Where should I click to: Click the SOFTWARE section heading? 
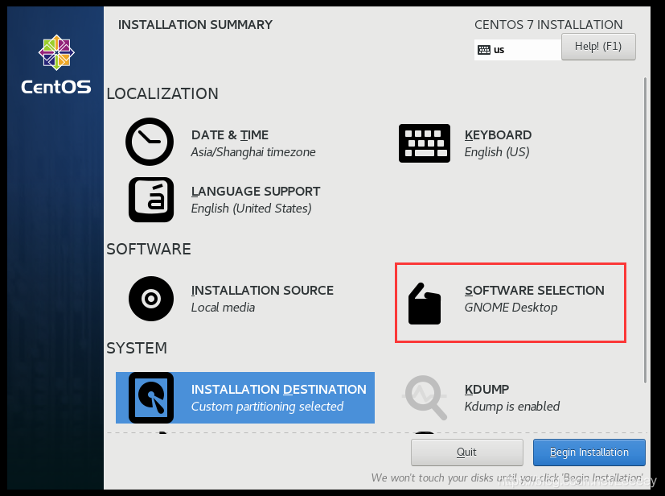pos(149,250)
